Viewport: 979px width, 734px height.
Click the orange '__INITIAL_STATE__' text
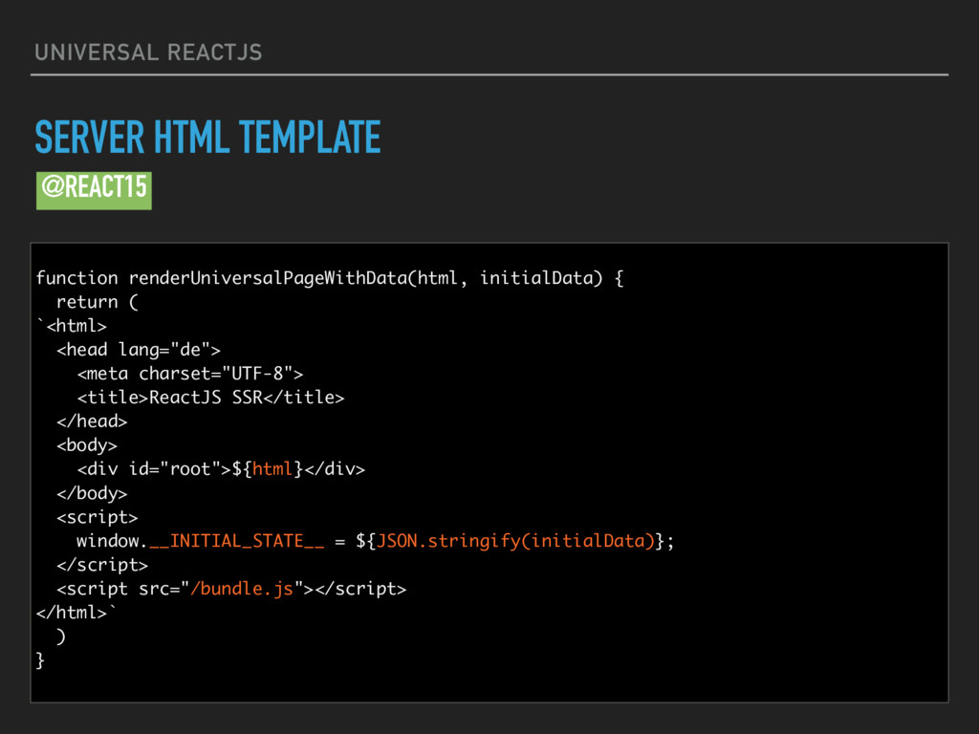point(237,541)
